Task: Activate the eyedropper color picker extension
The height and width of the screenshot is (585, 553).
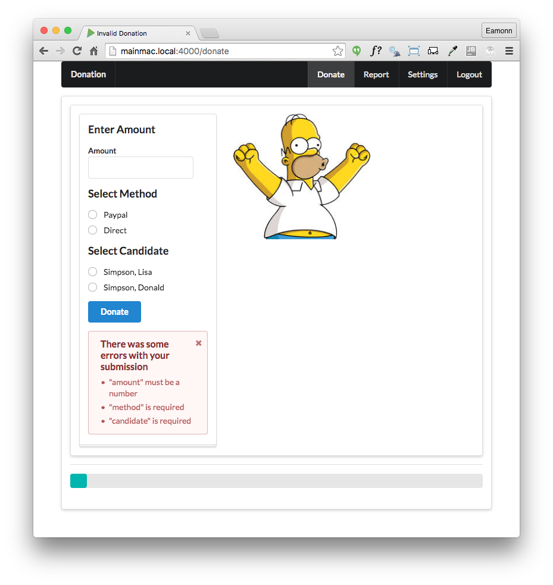Action: click(452, 51)
